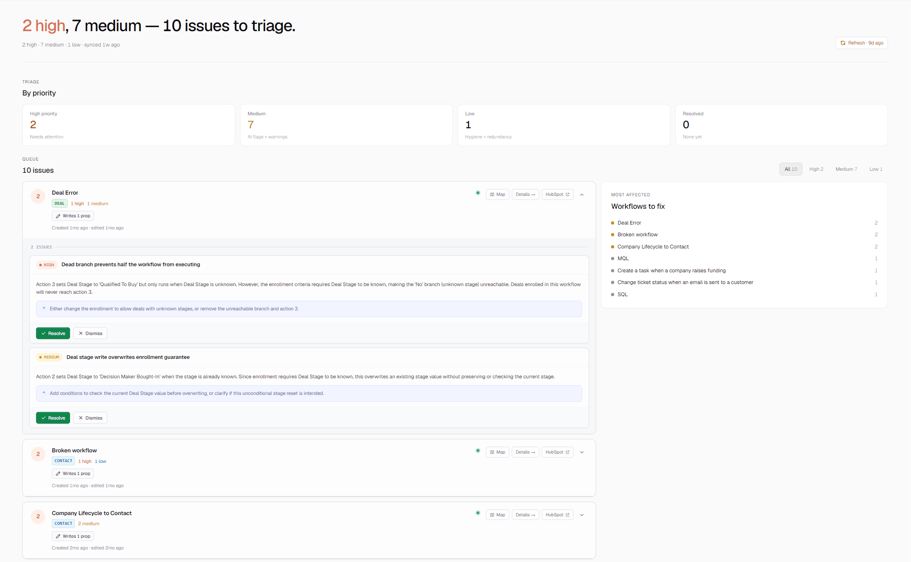Select the High 2 filter tab

[816, 169]
